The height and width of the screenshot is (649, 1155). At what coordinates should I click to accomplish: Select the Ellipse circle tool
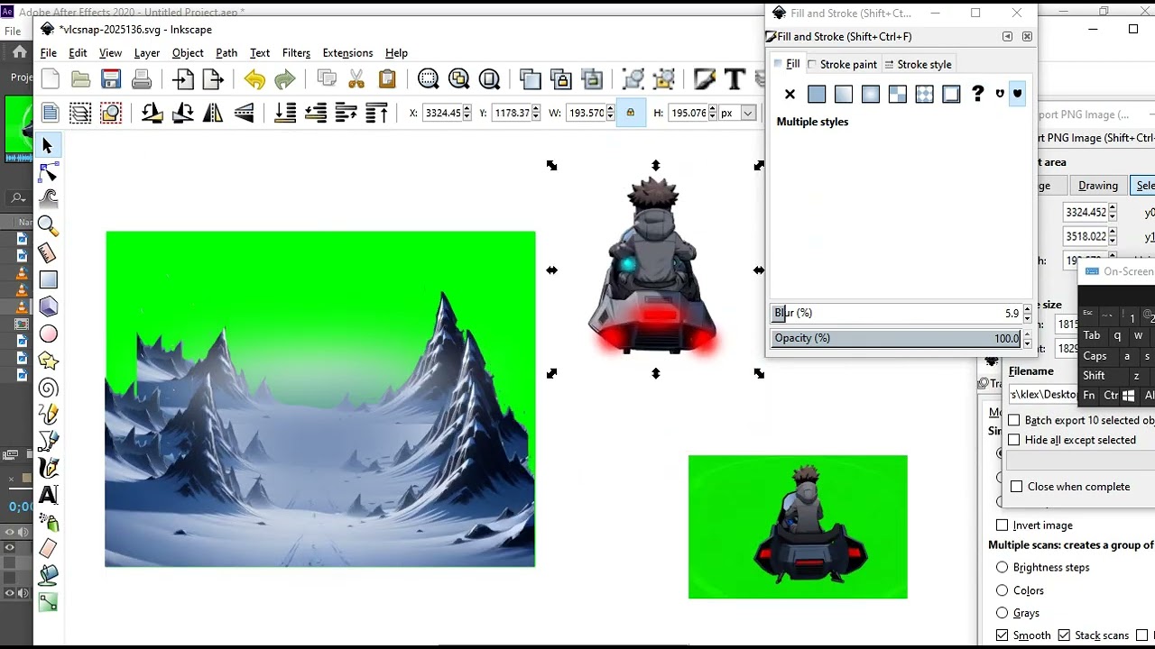coord(48,334)
